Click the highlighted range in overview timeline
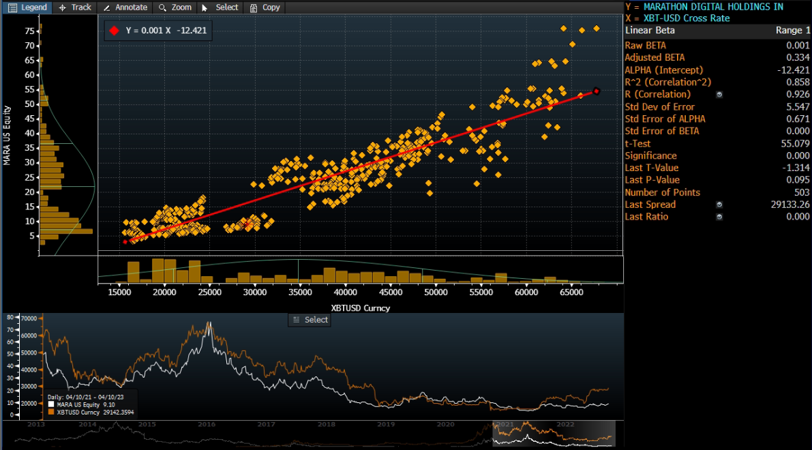812x450 pixels. (x=554, y=434)
